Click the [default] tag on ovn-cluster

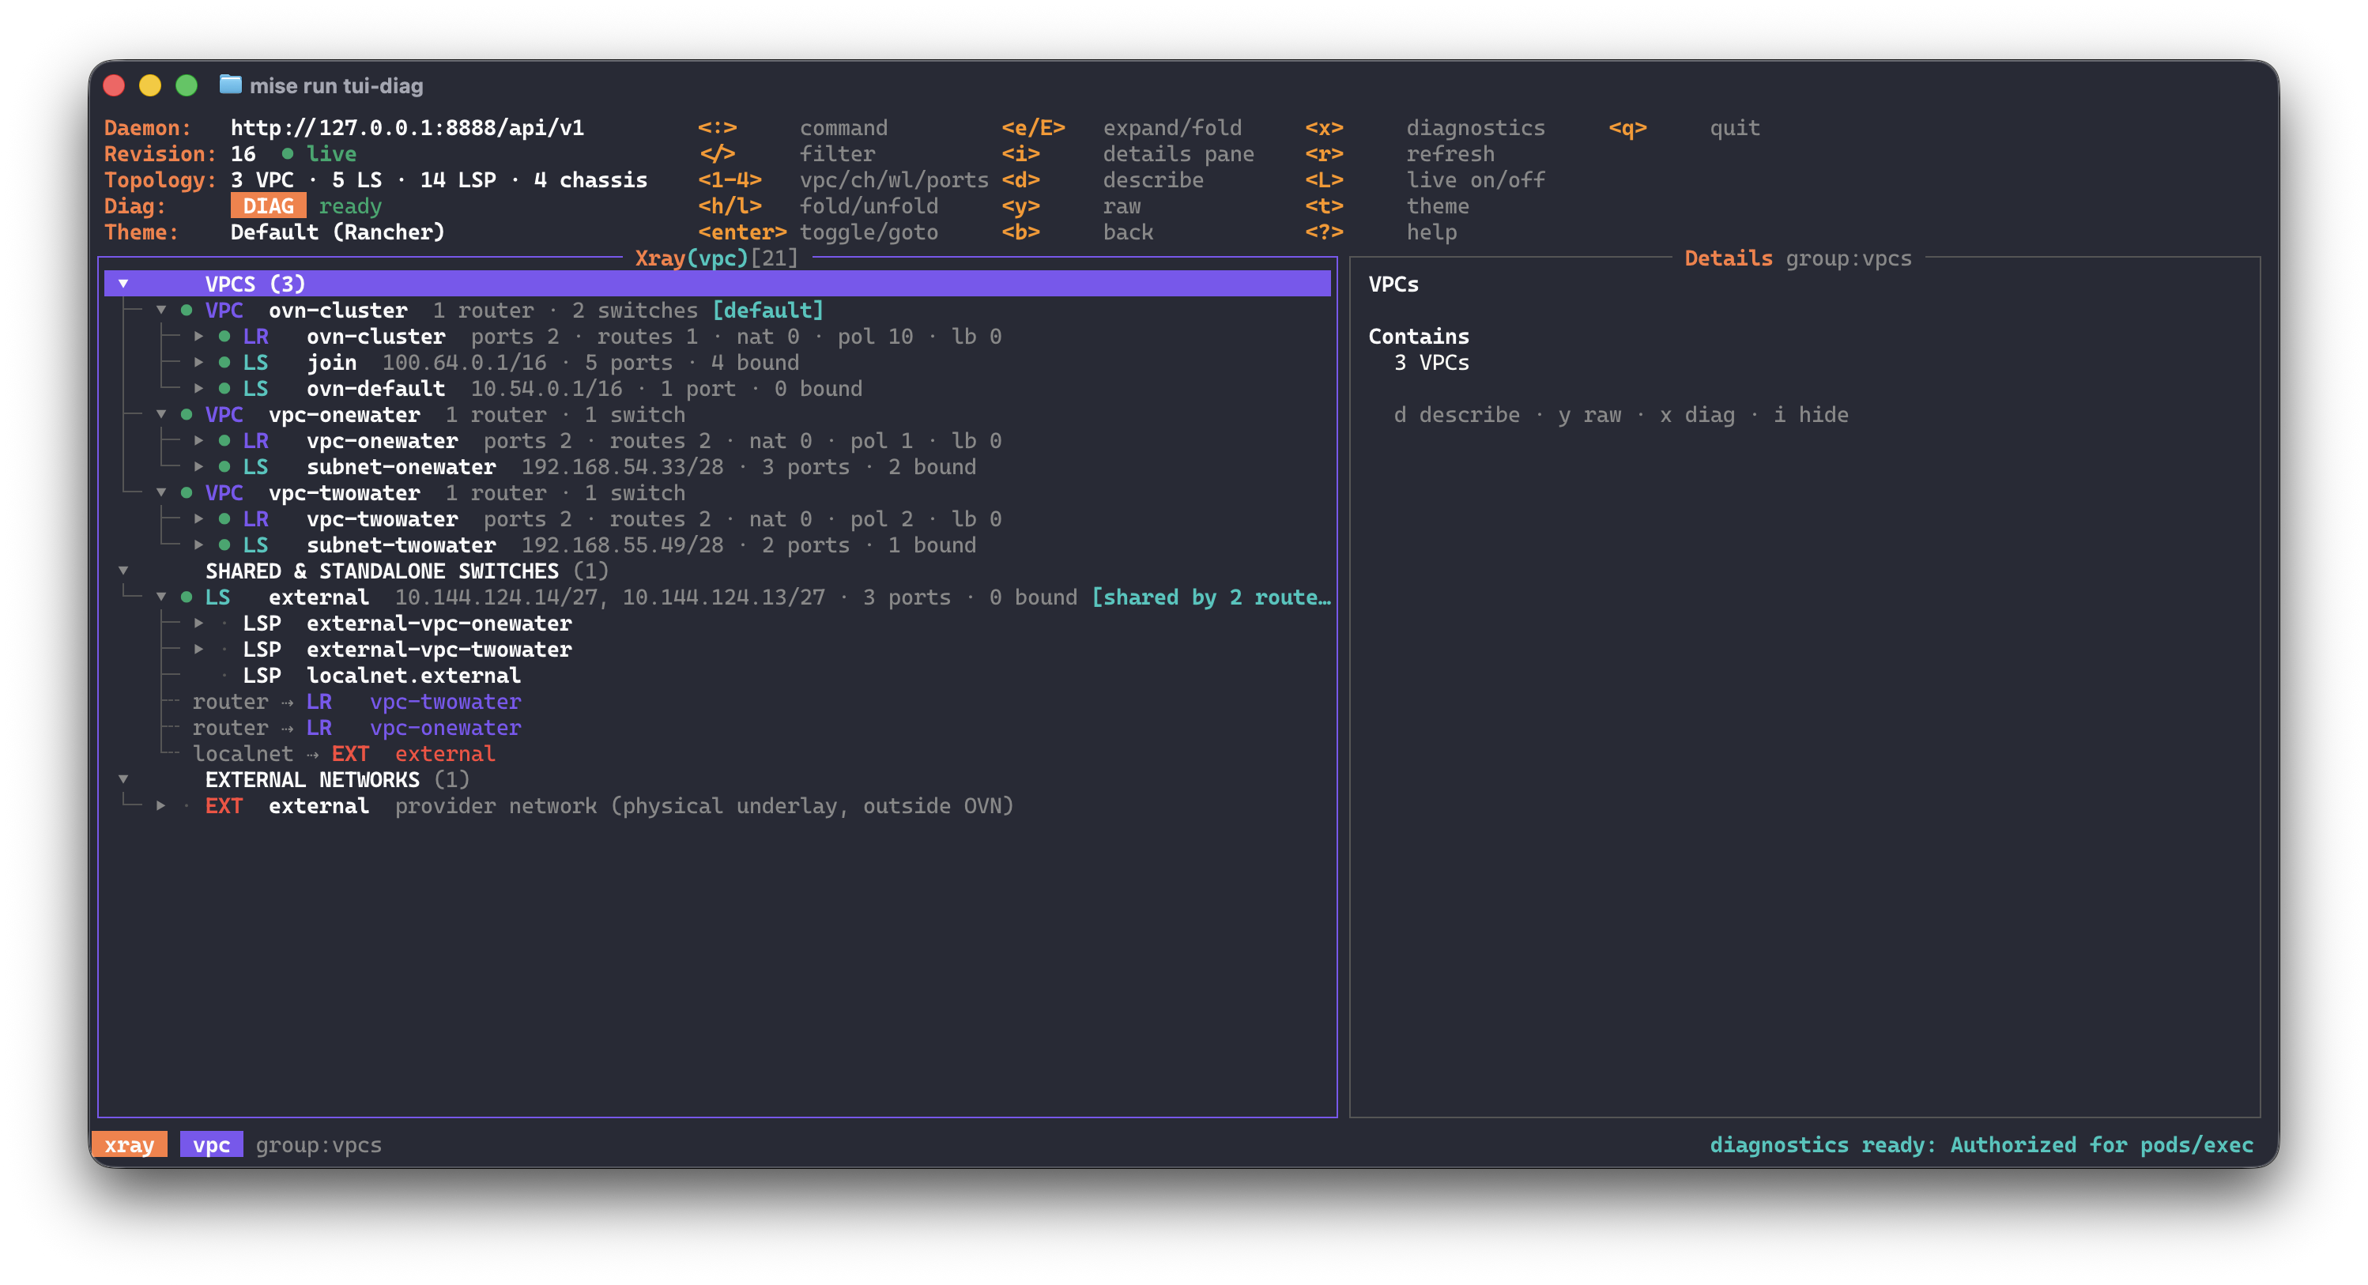pyautogui.click(x=767, y=310)
